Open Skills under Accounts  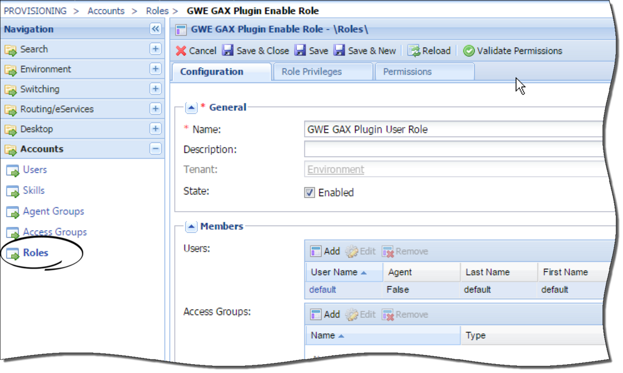(x=34, y=190)
